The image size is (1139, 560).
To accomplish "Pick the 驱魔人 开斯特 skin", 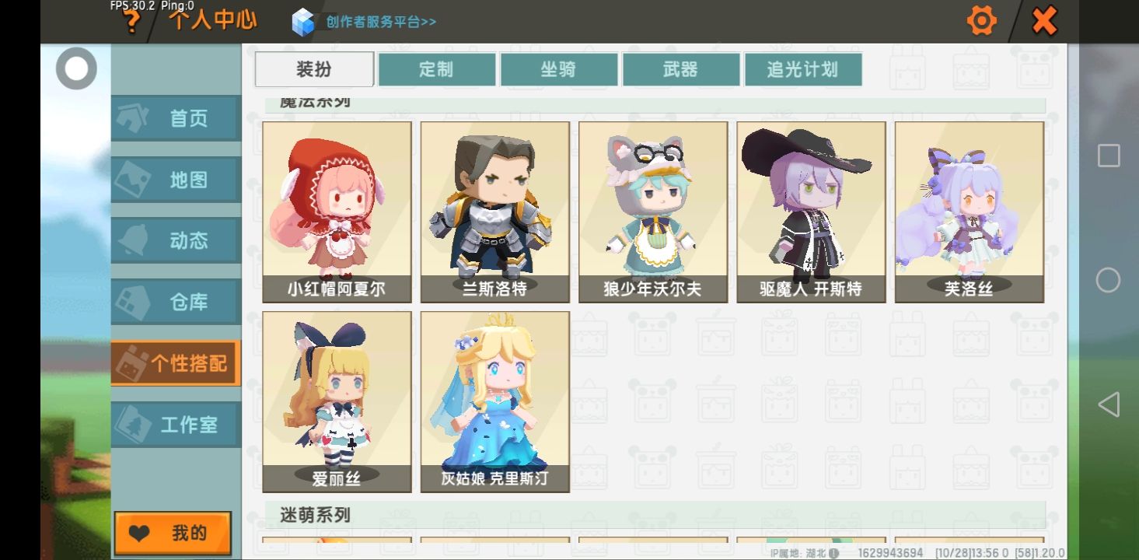I will point(811,212).
